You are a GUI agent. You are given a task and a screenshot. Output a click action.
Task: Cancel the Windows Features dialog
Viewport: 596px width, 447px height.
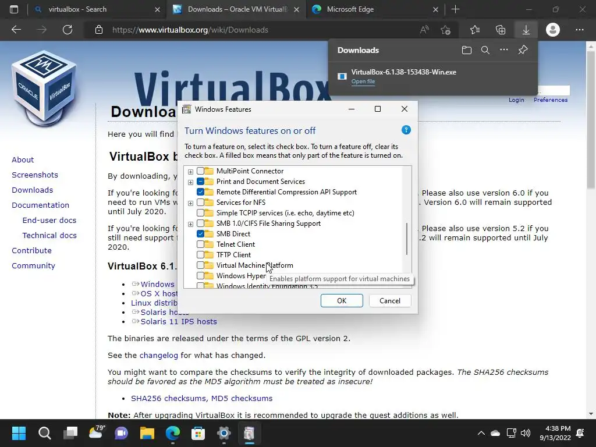click(x=390, y=301)
